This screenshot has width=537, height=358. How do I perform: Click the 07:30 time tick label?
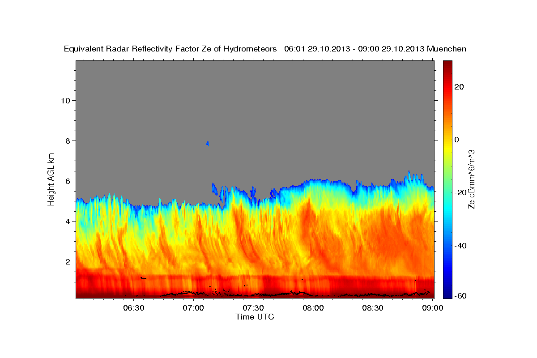click(x=253, y=308)
